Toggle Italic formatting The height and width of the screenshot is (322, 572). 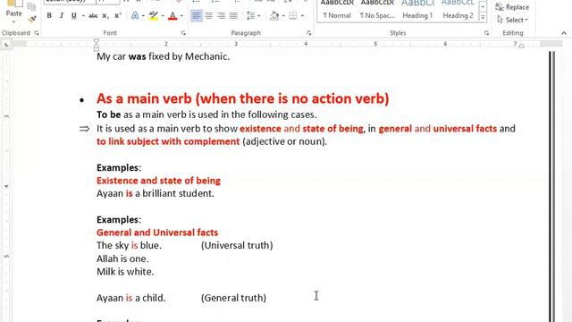pyautogui.click(x=62, y=16)
